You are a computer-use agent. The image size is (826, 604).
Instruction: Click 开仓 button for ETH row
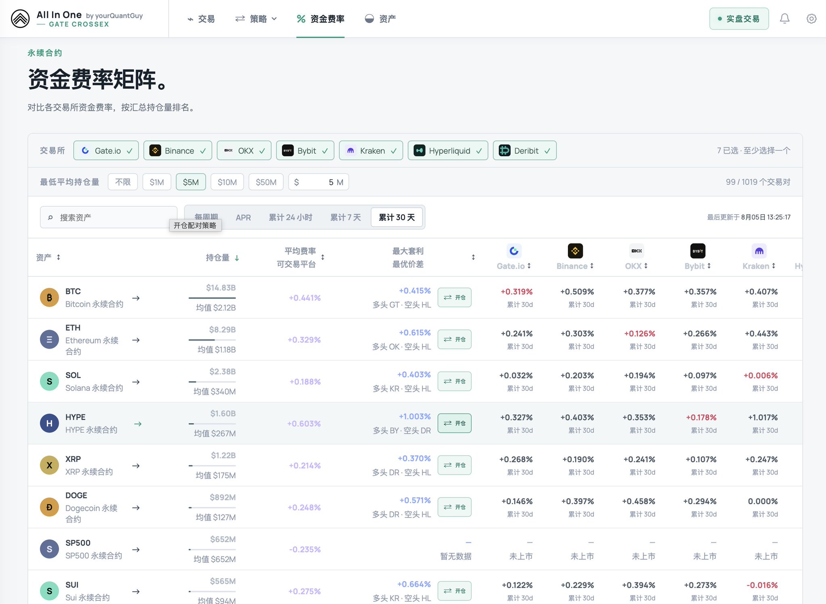pos(455,339)
